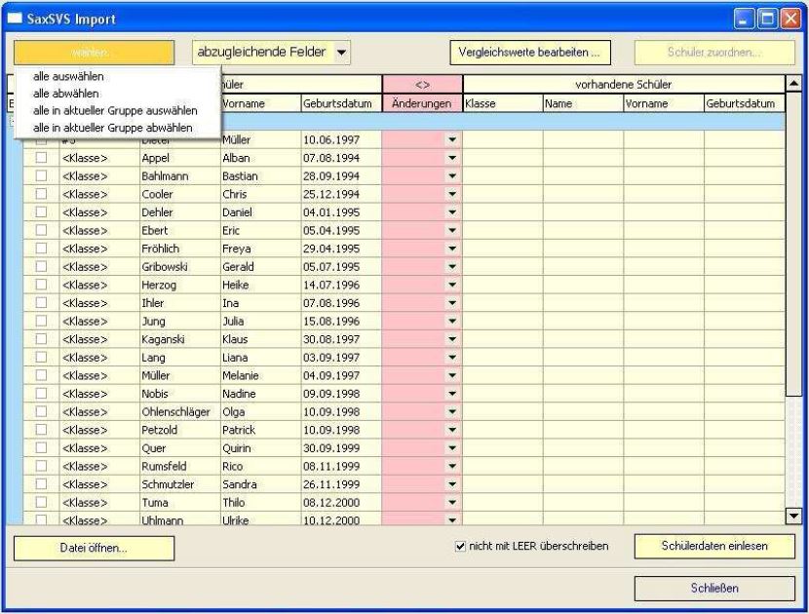The width and height of the screenshot is (809, 614).
Task: Click 'Vergleichswerte bearbeiten ...' button
Action: (x=530, y=53)
